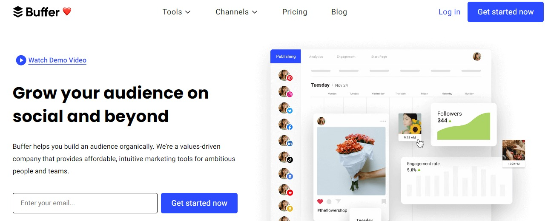Like the flower post with heart icon

tap(320, 201)
